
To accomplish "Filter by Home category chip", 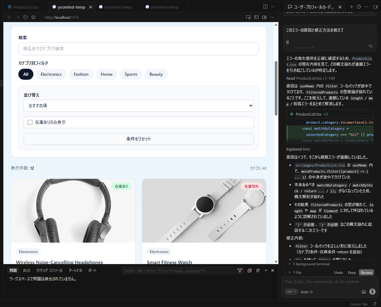I will pyautogui.click(x=107, y=74).
